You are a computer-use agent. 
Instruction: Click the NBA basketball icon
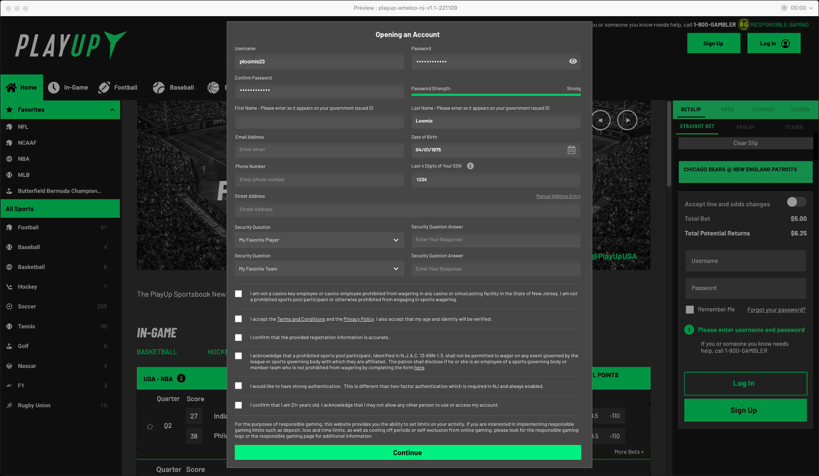click(9, 159)
